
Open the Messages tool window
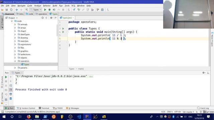coord(73,108)
